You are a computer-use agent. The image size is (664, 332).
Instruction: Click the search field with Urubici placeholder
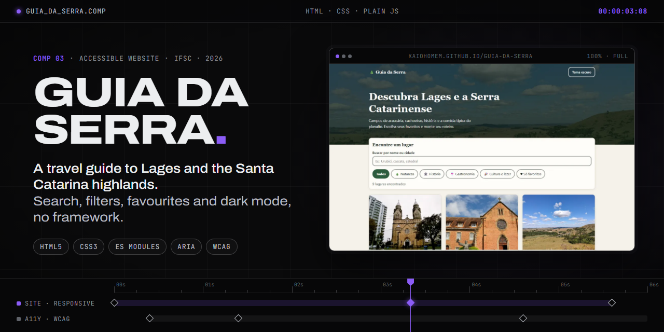[x=482, y=161]
